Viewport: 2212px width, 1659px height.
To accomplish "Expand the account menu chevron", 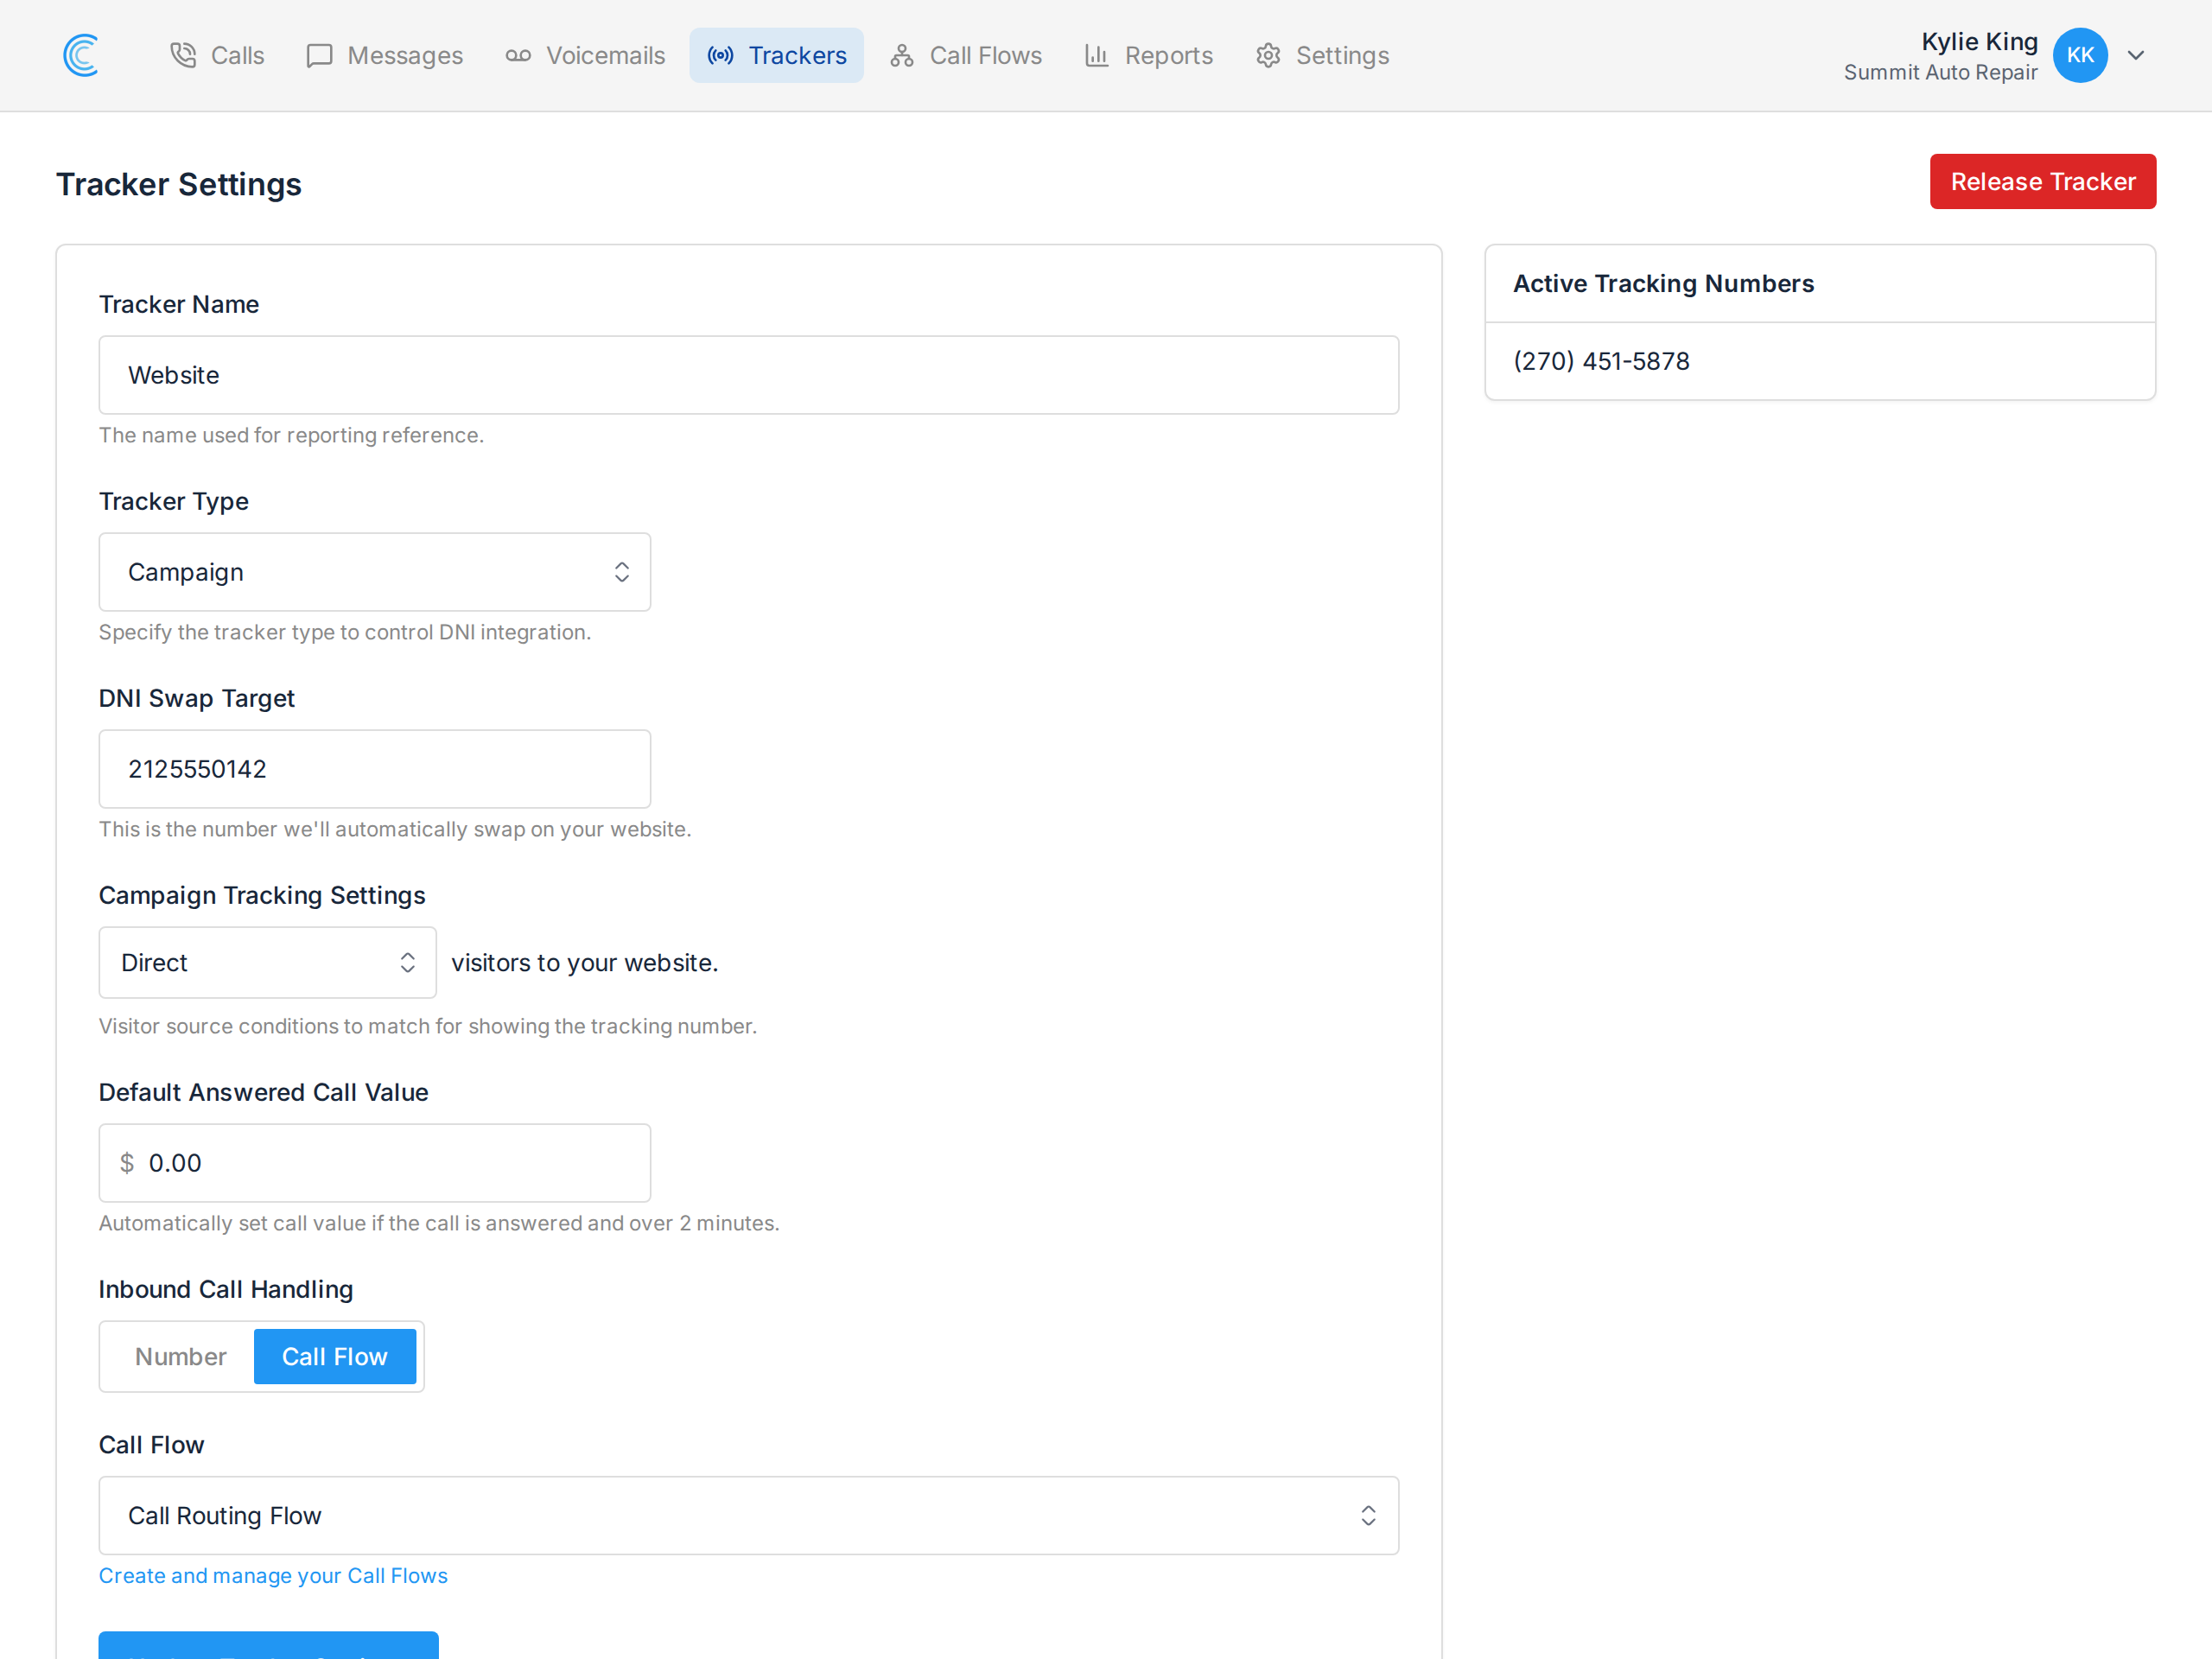I will click(2135, 55).
